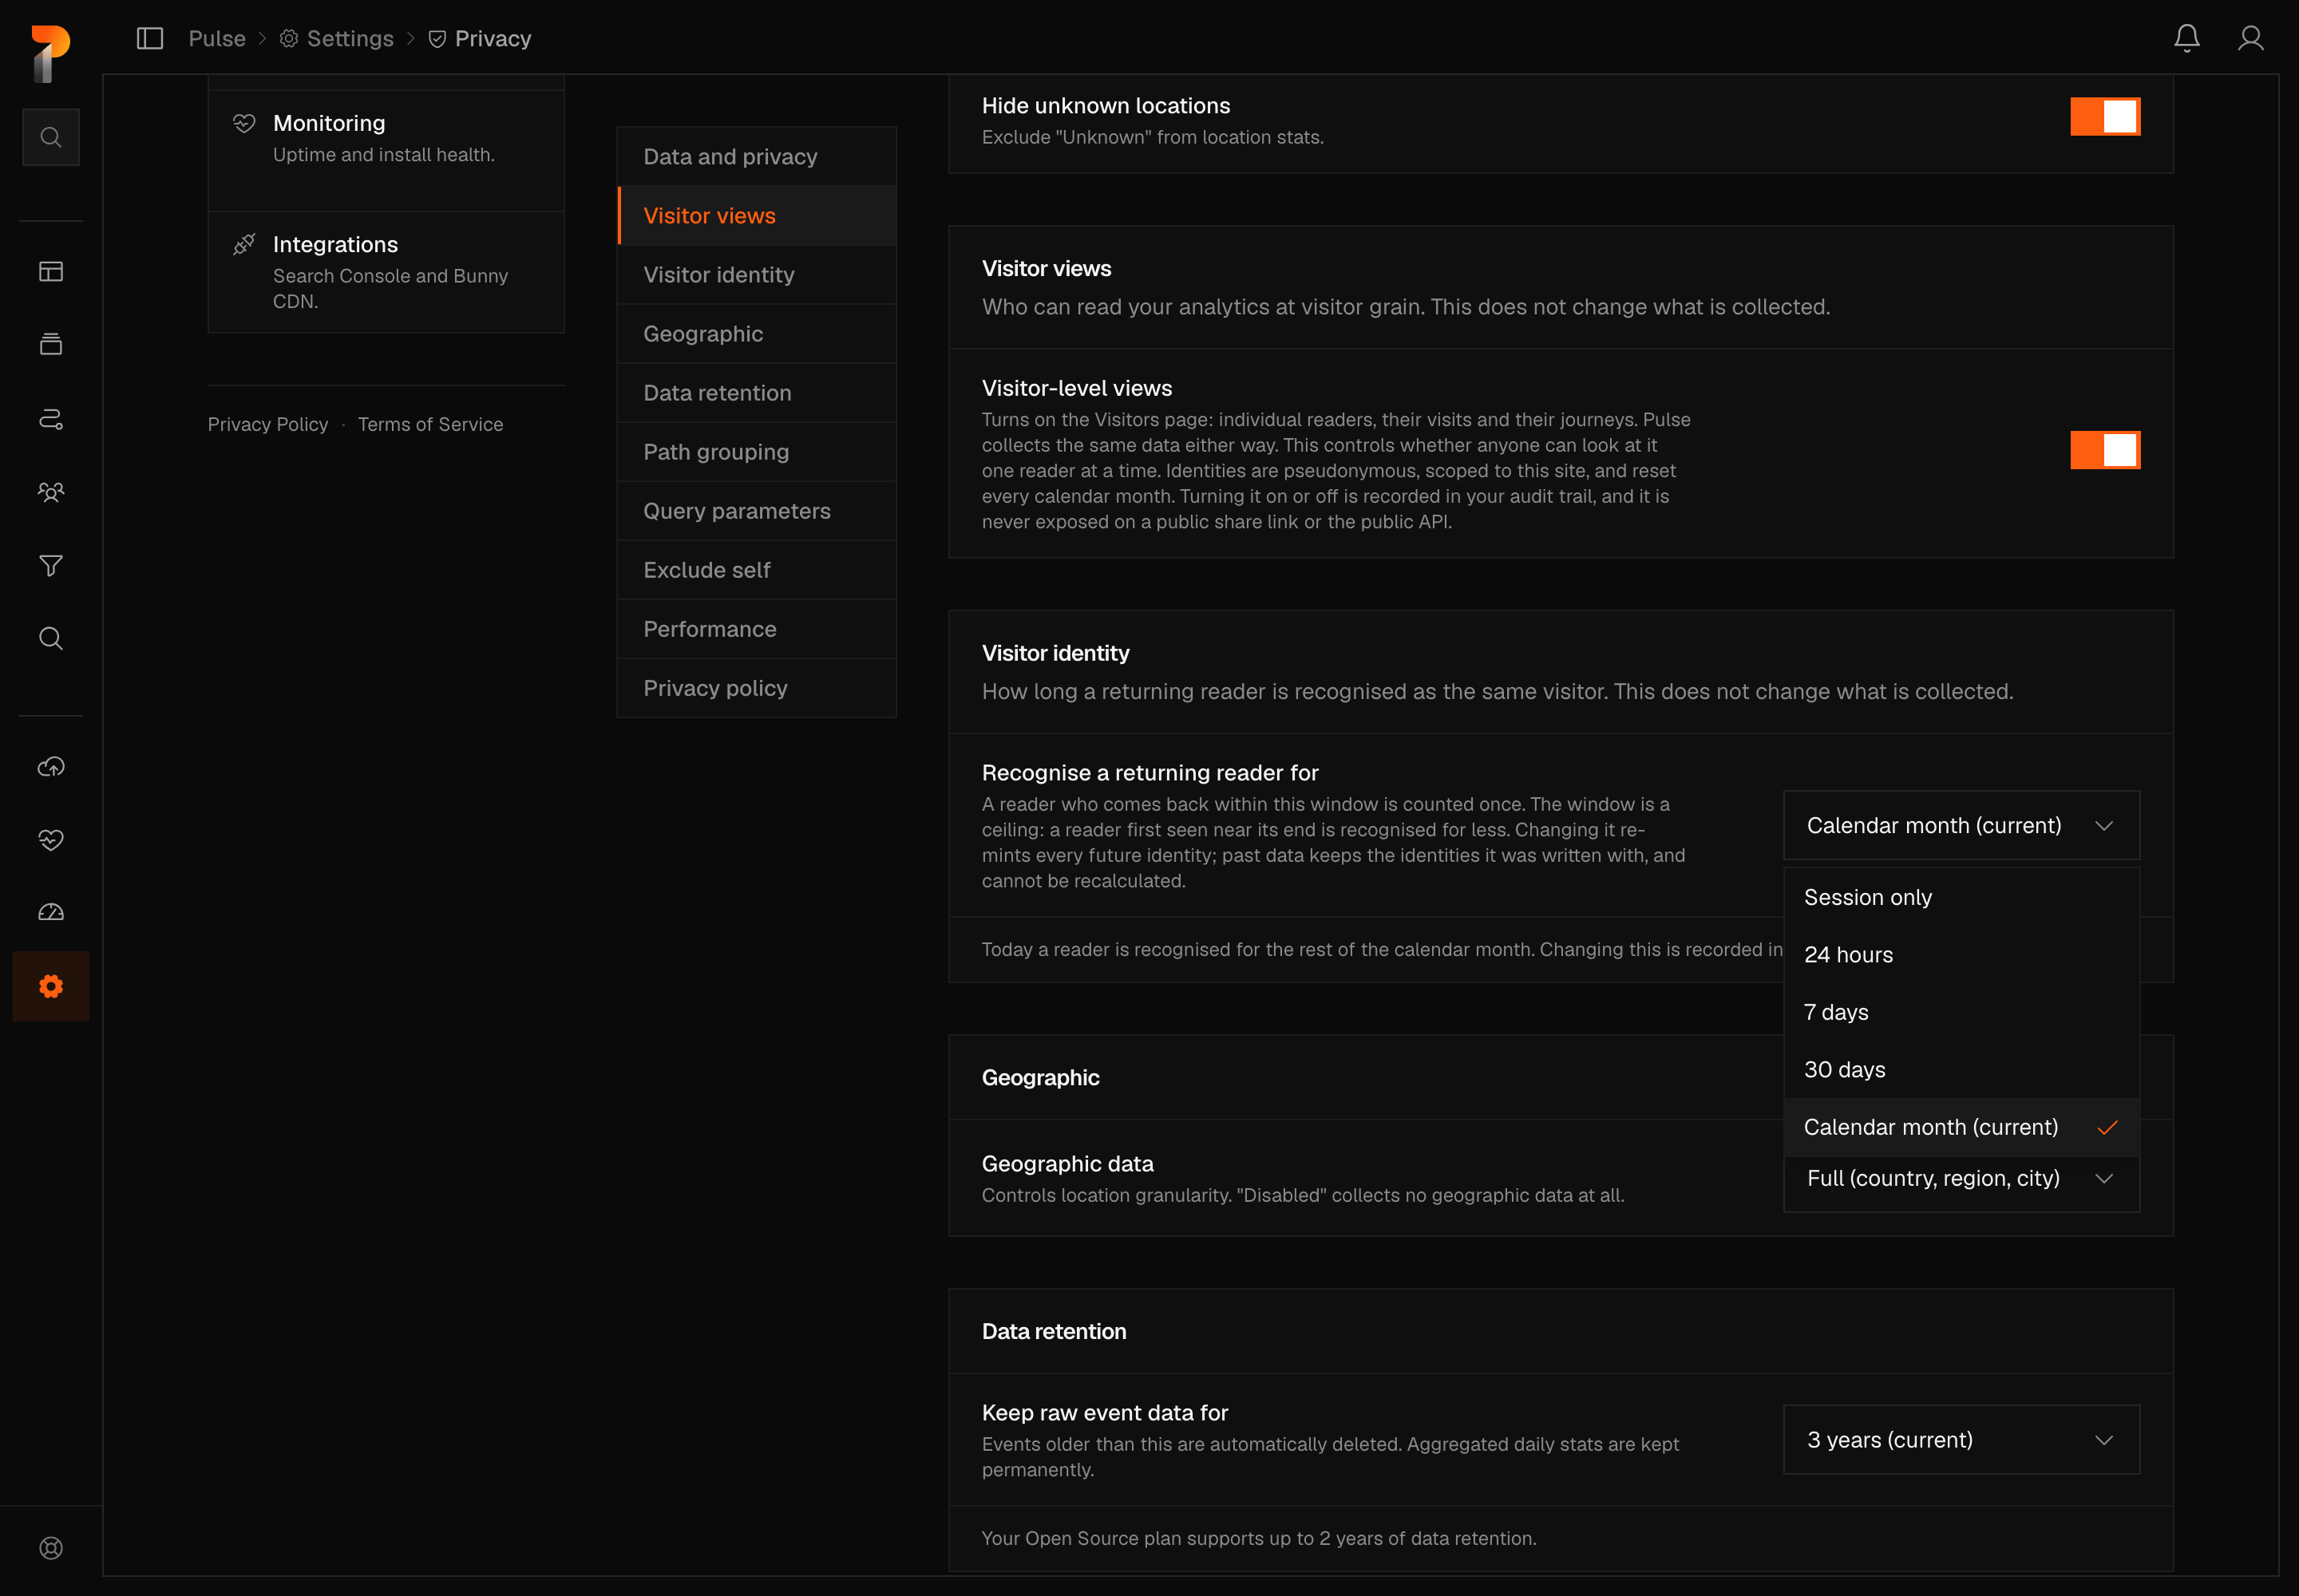Toggle the sidebar panel icon

150,38
